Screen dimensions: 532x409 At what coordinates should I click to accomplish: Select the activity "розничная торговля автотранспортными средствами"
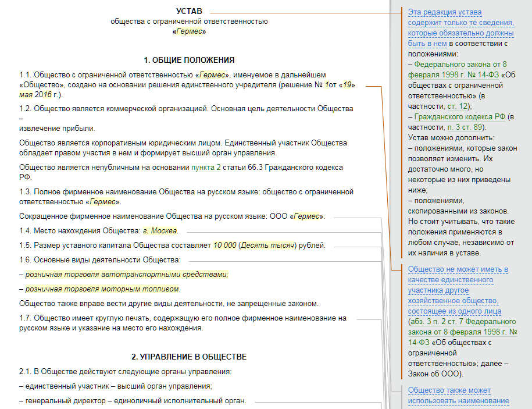point(127,274)
